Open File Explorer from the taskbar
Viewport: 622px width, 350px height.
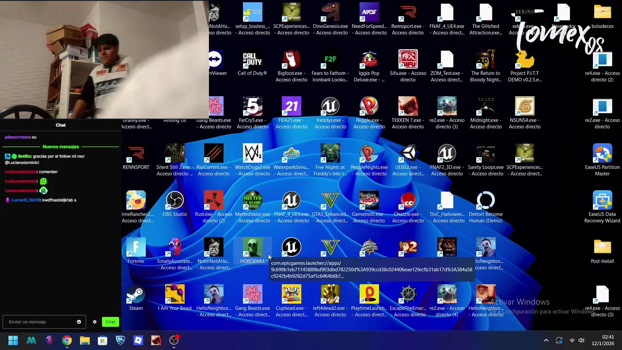(x=85, y=340)
